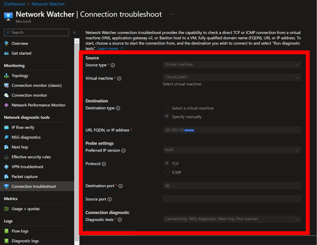
Task: Collapse the sidebar with double chevron
Action: tap(74, 32)
